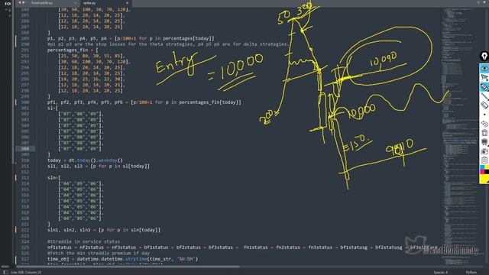The image size is (489, 275).
Task: Click Line 308, Column 25 status text
Action: [x=26, y=272]
